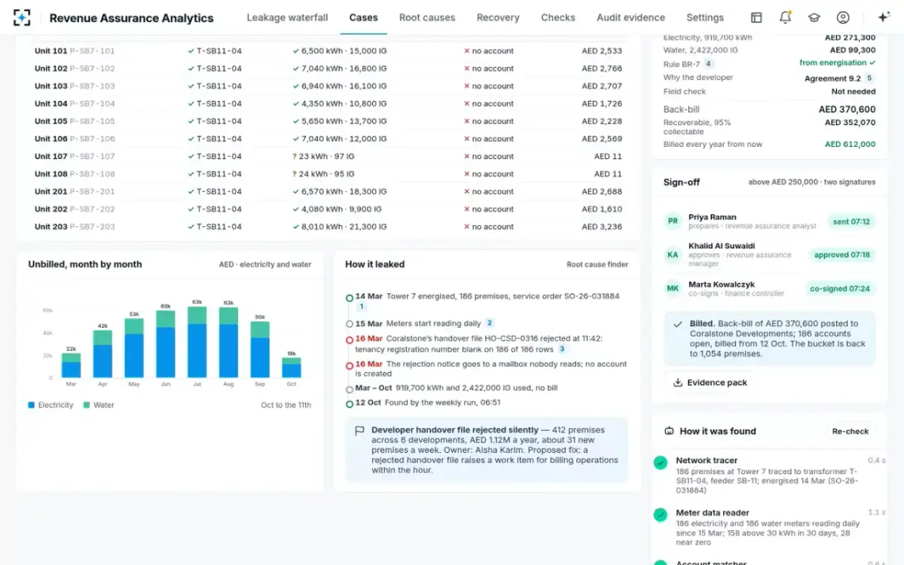904x565 pixels.
Task: Click the Oct bar in unbilled chart
Action: click(x=292, y=368)
